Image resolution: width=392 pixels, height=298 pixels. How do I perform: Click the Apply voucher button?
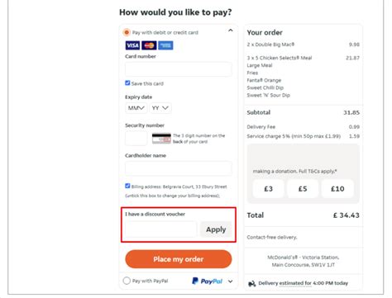pos(216,229)
